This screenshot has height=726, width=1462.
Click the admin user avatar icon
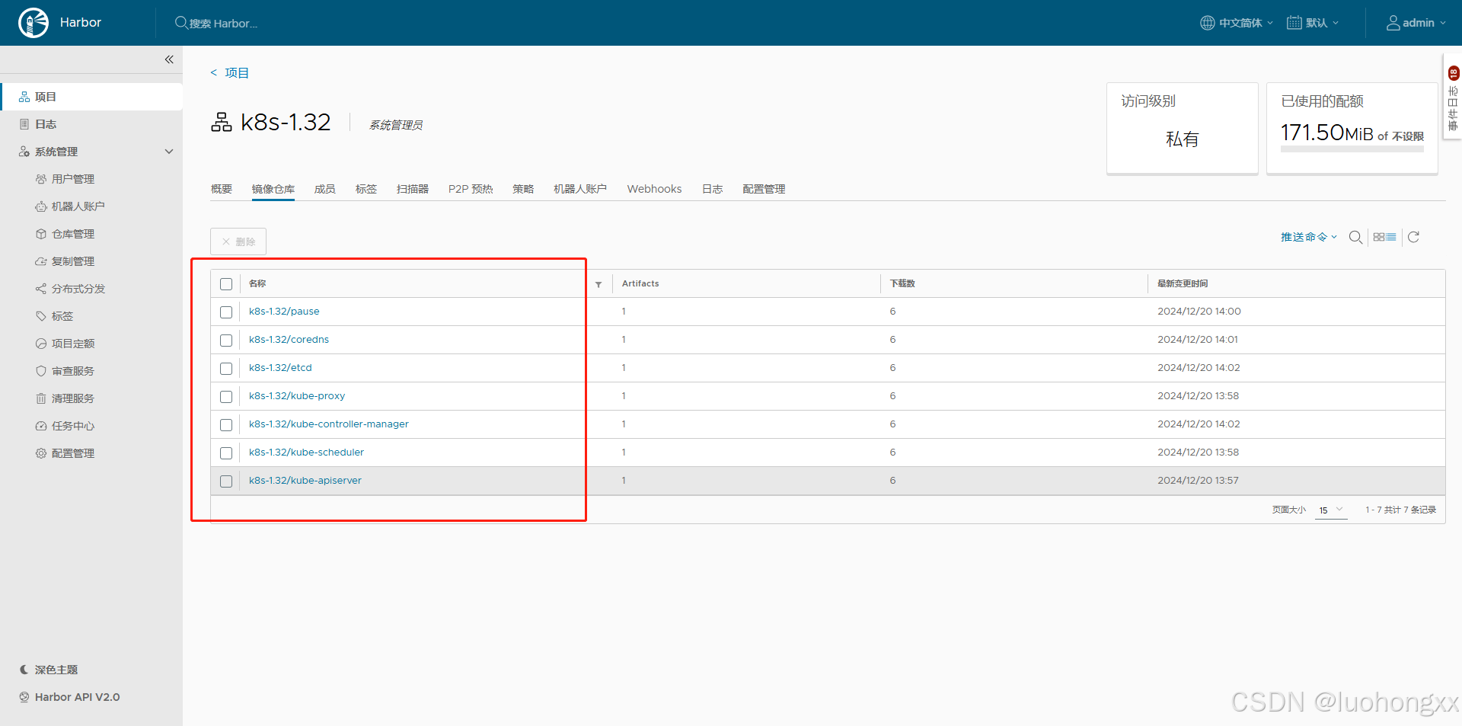(x=1393, y=23)
